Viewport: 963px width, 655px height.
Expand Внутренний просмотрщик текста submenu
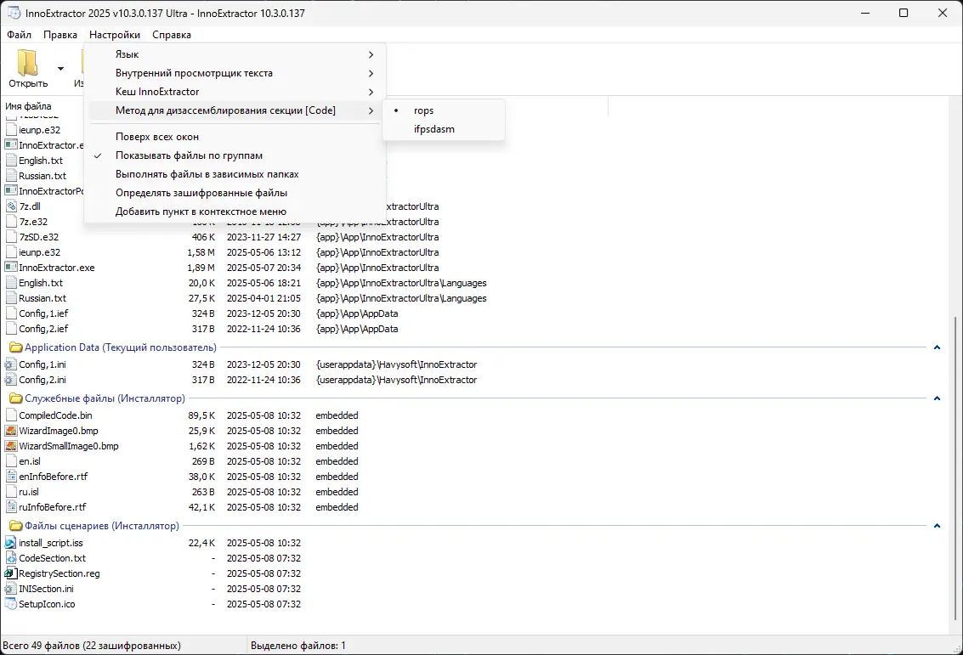pyautogui.click(x=235, y=73)
